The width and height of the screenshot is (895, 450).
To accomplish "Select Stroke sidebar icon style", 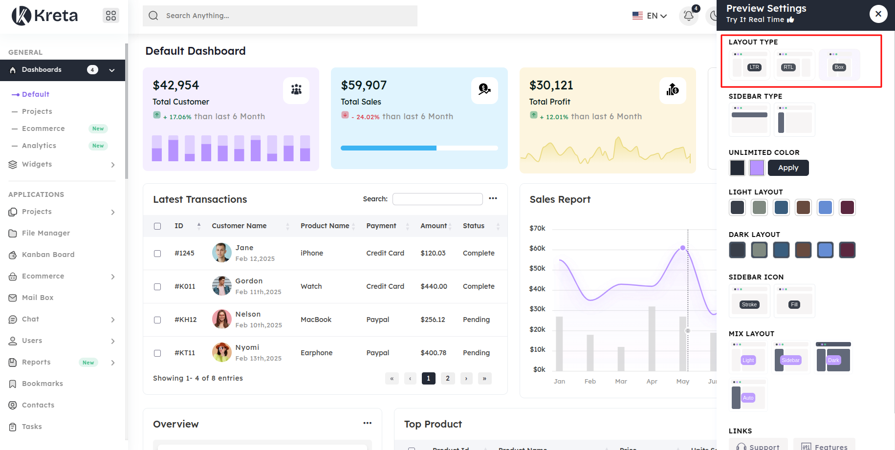I will 749,301.
